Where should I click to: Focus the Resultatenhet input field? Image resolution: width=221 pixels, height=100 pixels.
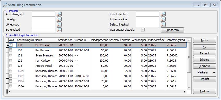point(148,14)
